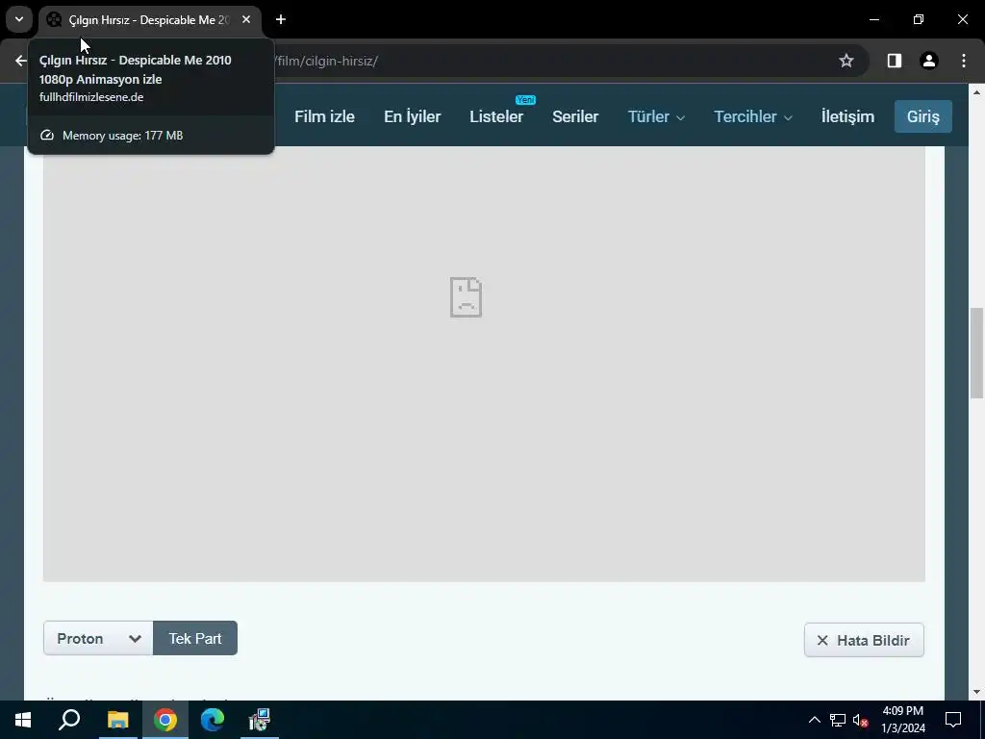Open File Explorer from the taskbar
This screenshot has width=985, height=739.
(x=117, y=720)
